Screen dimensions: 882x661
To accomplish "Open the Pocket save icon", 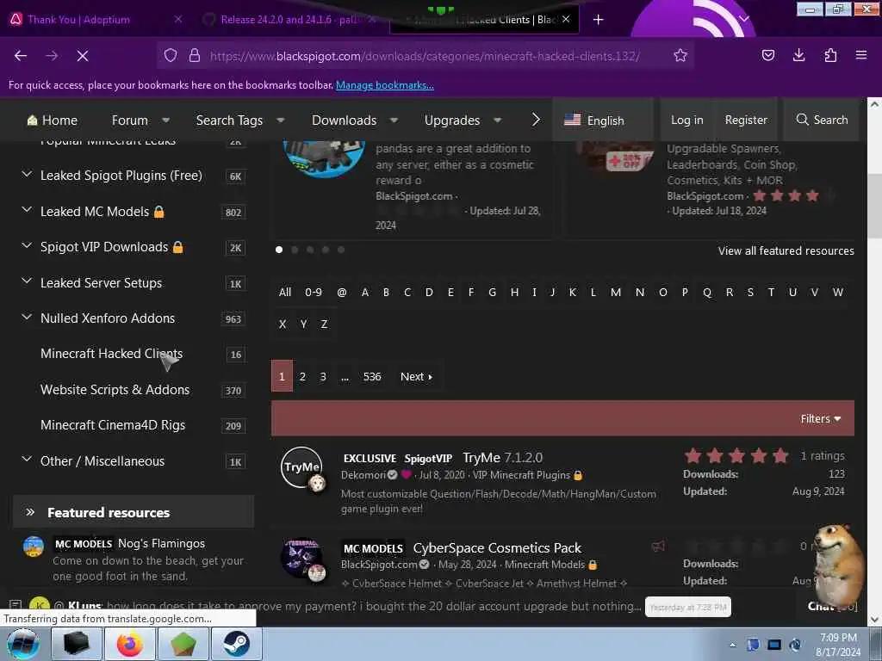I will [767, 55].
